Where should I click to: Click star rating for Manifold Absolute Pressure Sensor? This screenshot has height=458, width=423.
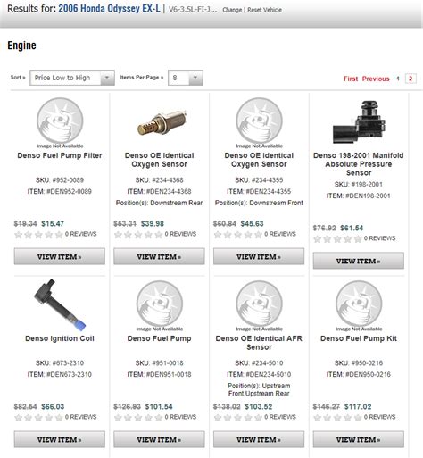337,239
